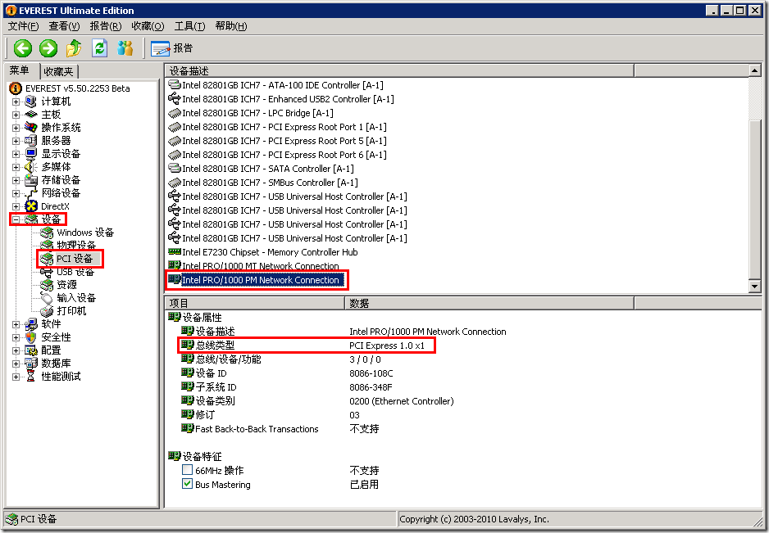Switch to the 菜单 tab

pyautogui.click(x=20, y=70)
